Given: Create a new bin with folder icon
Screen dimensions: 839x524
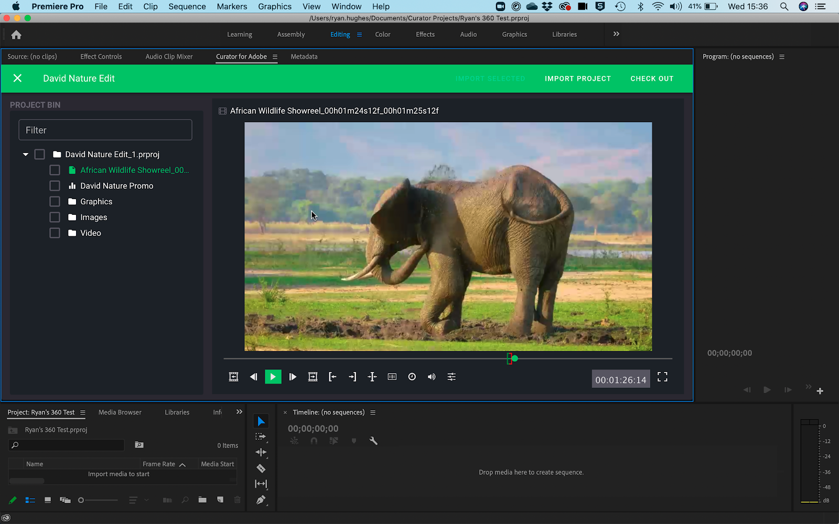Looking at the screenshot, I should click(x=202, y=500).
